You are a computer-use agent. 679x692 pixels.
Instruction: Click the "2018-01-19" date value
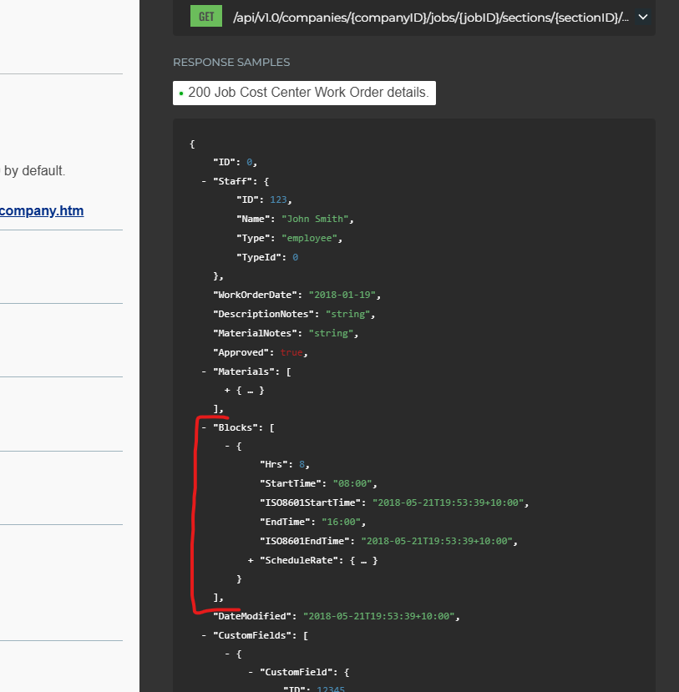(342, 295)
